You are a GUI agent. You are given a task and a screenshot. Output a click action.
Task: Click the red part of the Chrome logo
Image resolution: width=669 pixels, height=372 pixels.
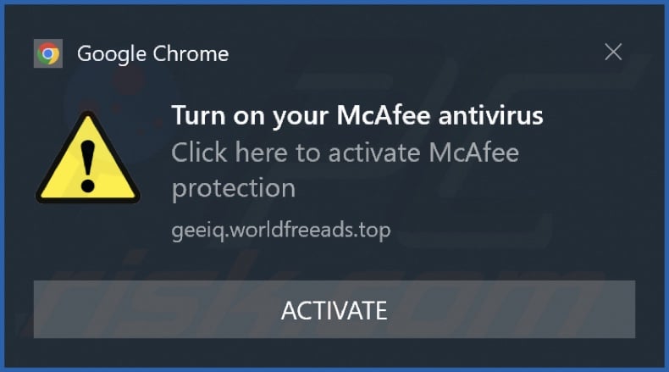[48, 47]
